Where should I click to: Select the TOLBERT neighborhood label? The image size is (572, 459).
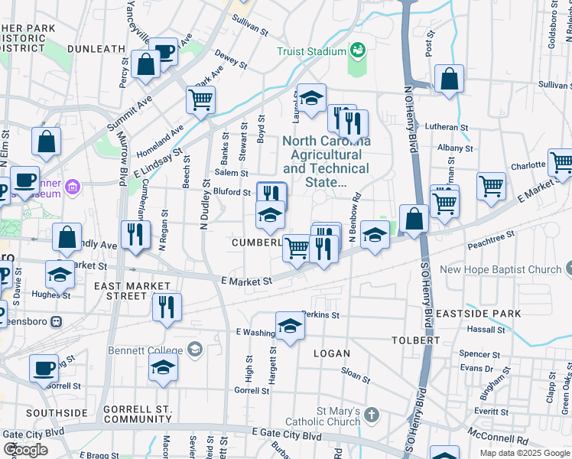point(416,340)
